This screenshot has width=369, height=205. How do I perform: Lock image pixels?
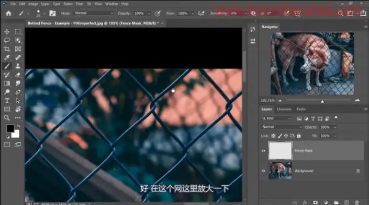[x=280, y=136]
